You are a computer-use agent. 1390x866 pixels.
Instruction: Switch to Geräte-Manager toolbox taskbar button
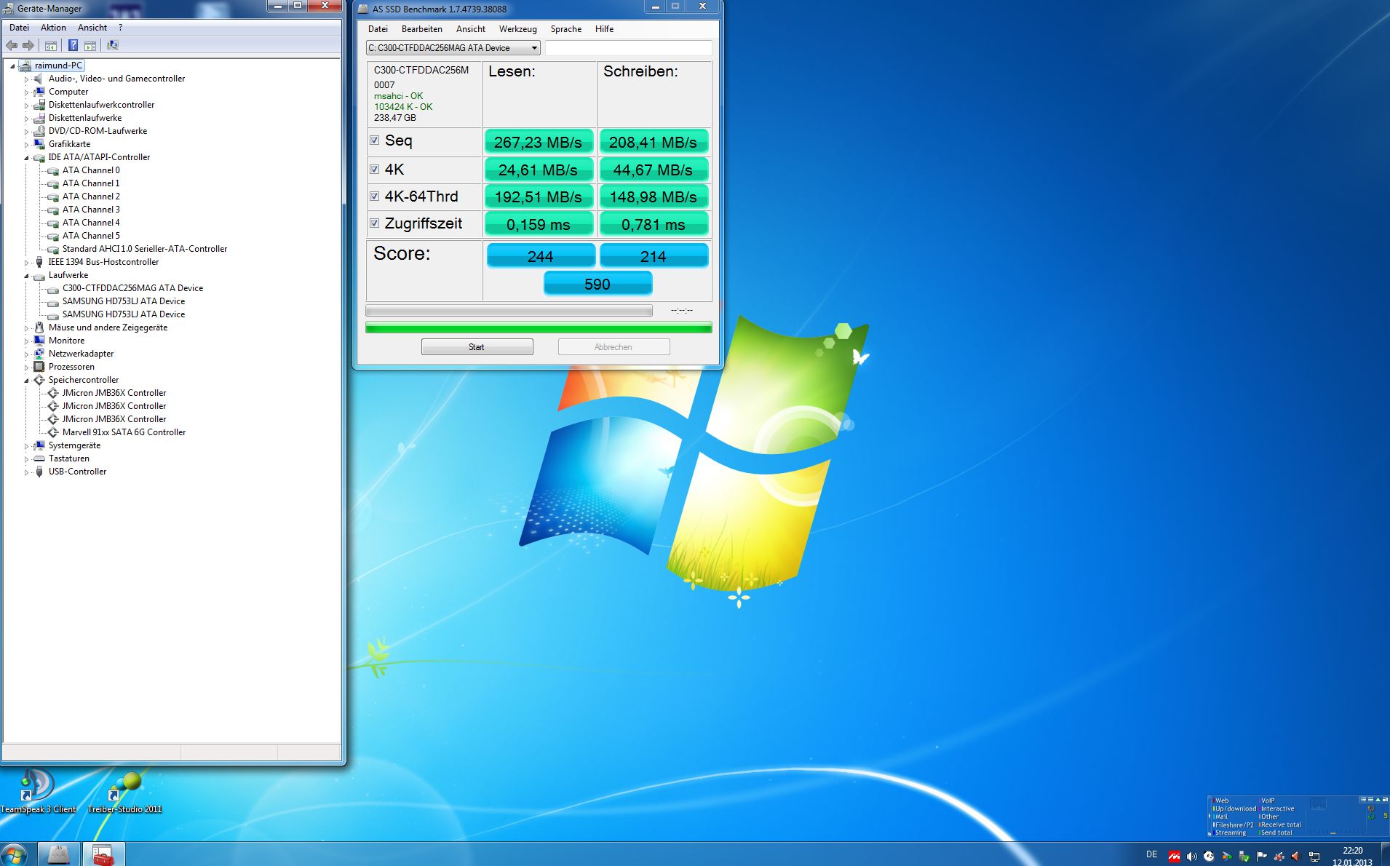103,854
